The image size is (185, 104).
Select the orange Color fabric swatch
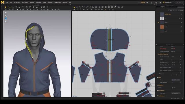click(162, 27)
